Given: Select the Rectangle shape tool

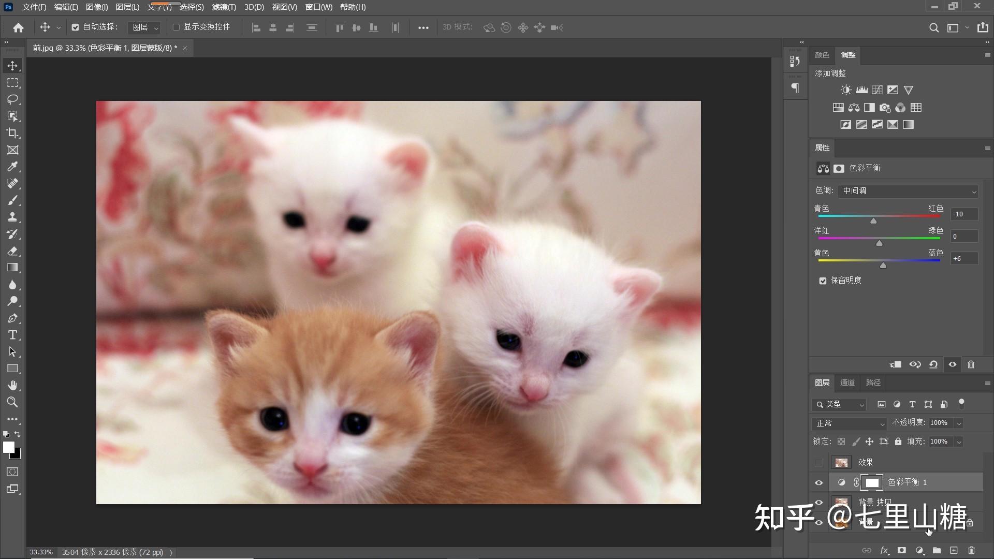Looking at the screenshot, I should click(x=12, y=369).
